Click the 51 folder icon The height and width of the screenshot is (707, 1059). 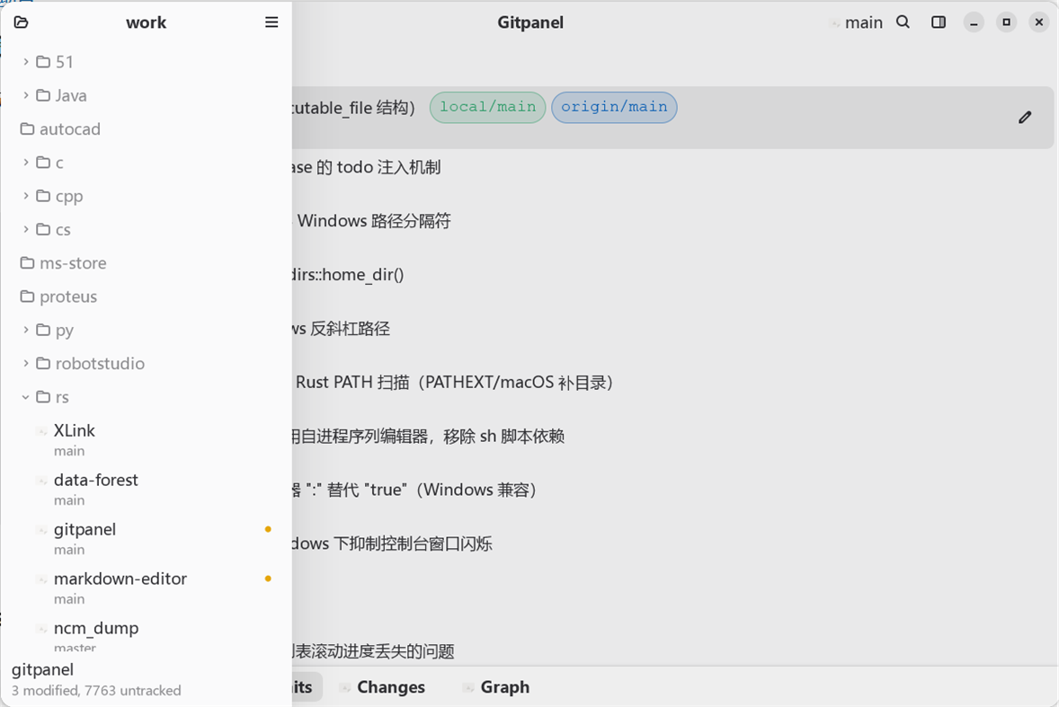(43, 62)
